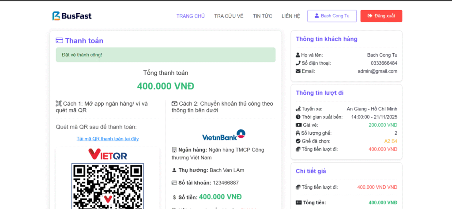Open the Tải mã QR thanh toán link
452x209 pixels.
tap(108, 139)
